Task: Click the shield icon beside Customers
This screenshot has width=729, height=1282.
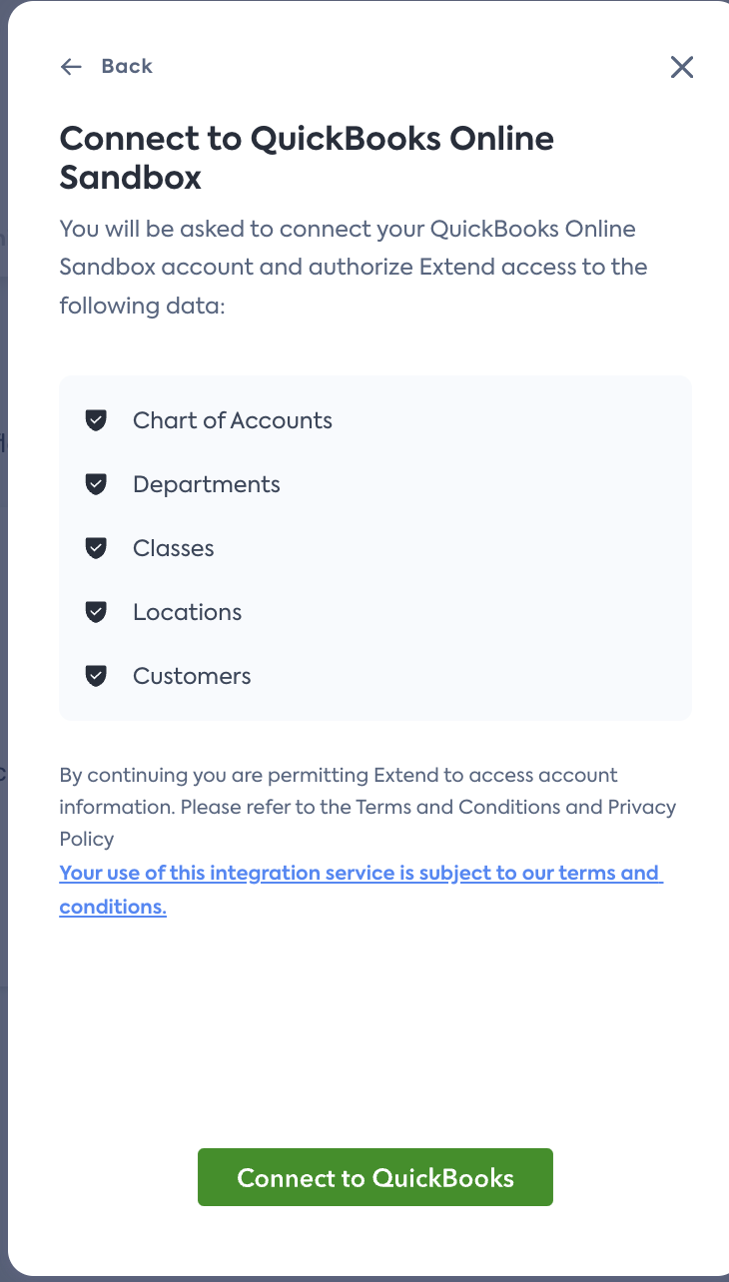Action: [x=96, y=676]
